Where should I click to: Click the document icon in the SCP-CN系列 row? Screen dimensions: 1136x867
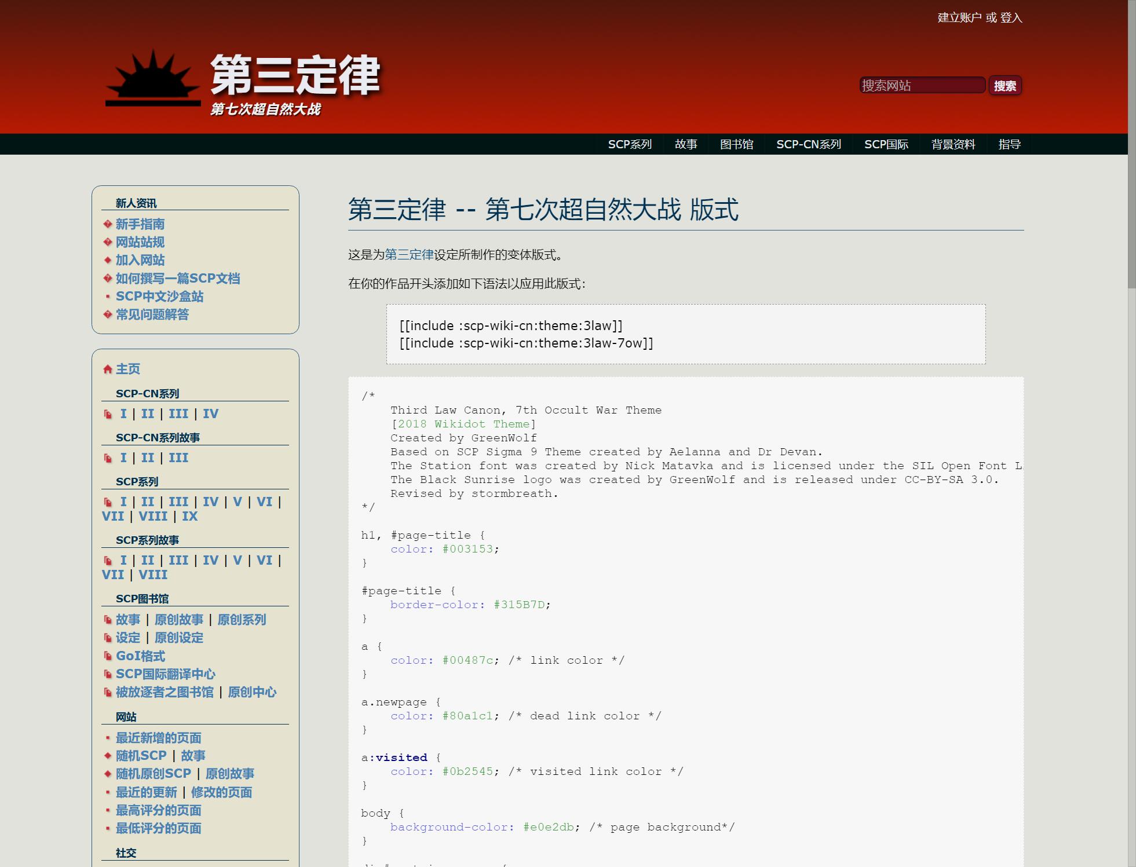click(108, 414)
